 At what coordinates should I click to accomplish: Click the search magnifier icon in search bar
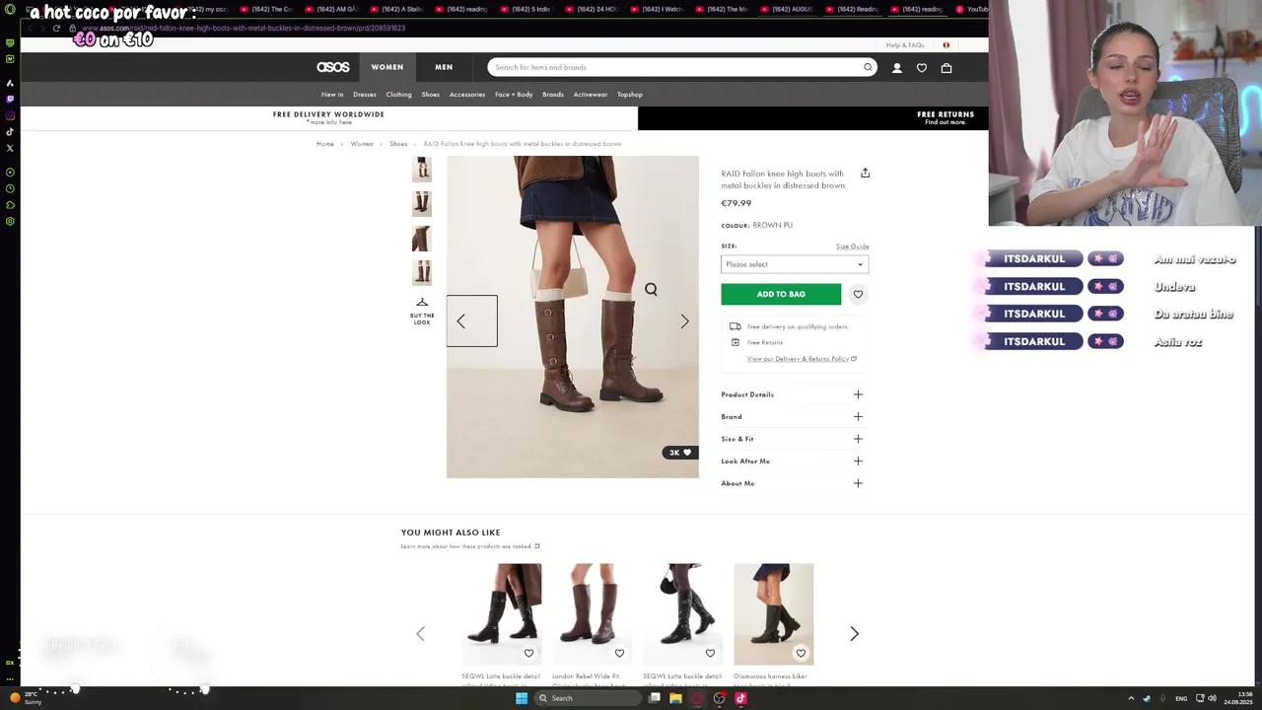pos(868,67)
